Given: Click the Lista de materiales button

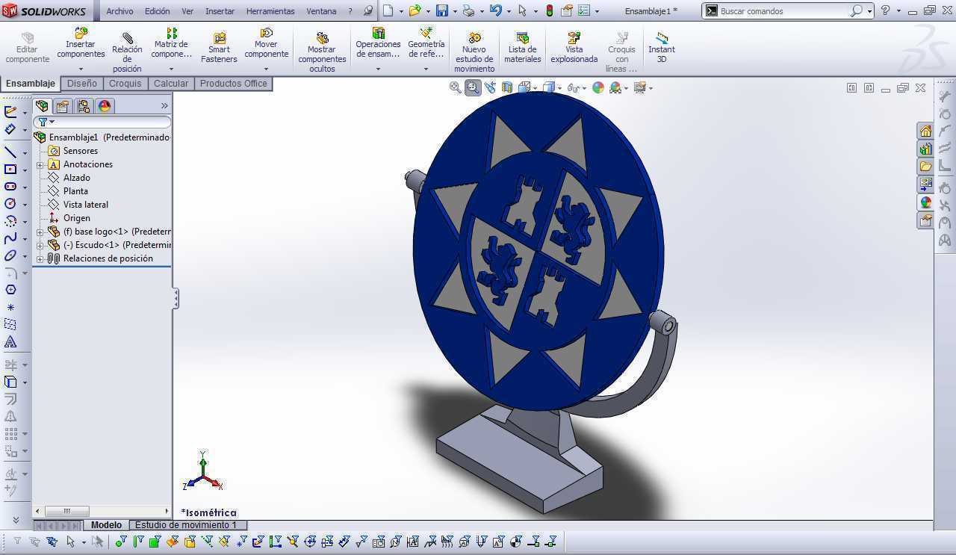Looking at the screenshot, I should pos(523,48).
